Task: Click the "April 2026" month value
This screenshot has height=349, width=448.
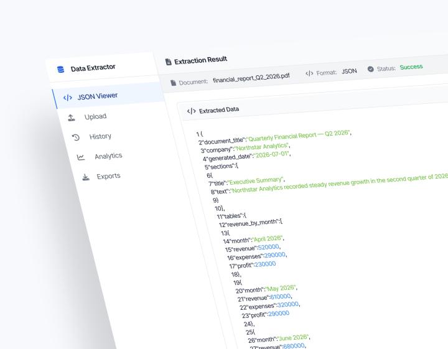Action: [x=267, y=239]
